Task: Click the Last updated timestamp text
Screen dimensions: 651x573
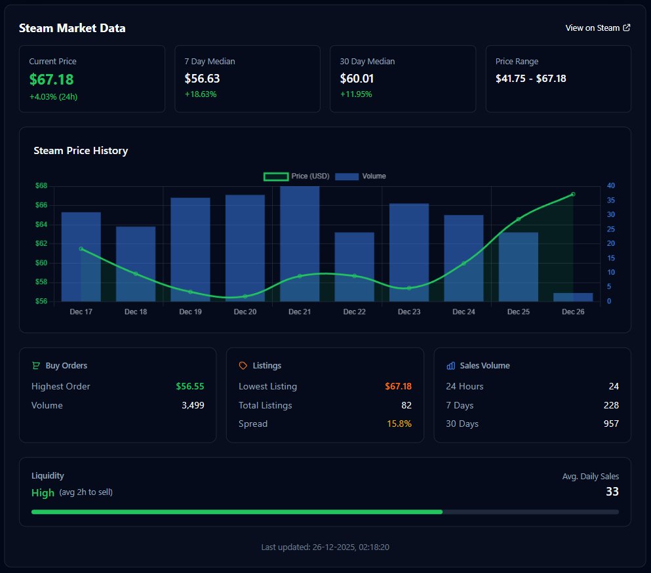Action: (x=325, y=547)
